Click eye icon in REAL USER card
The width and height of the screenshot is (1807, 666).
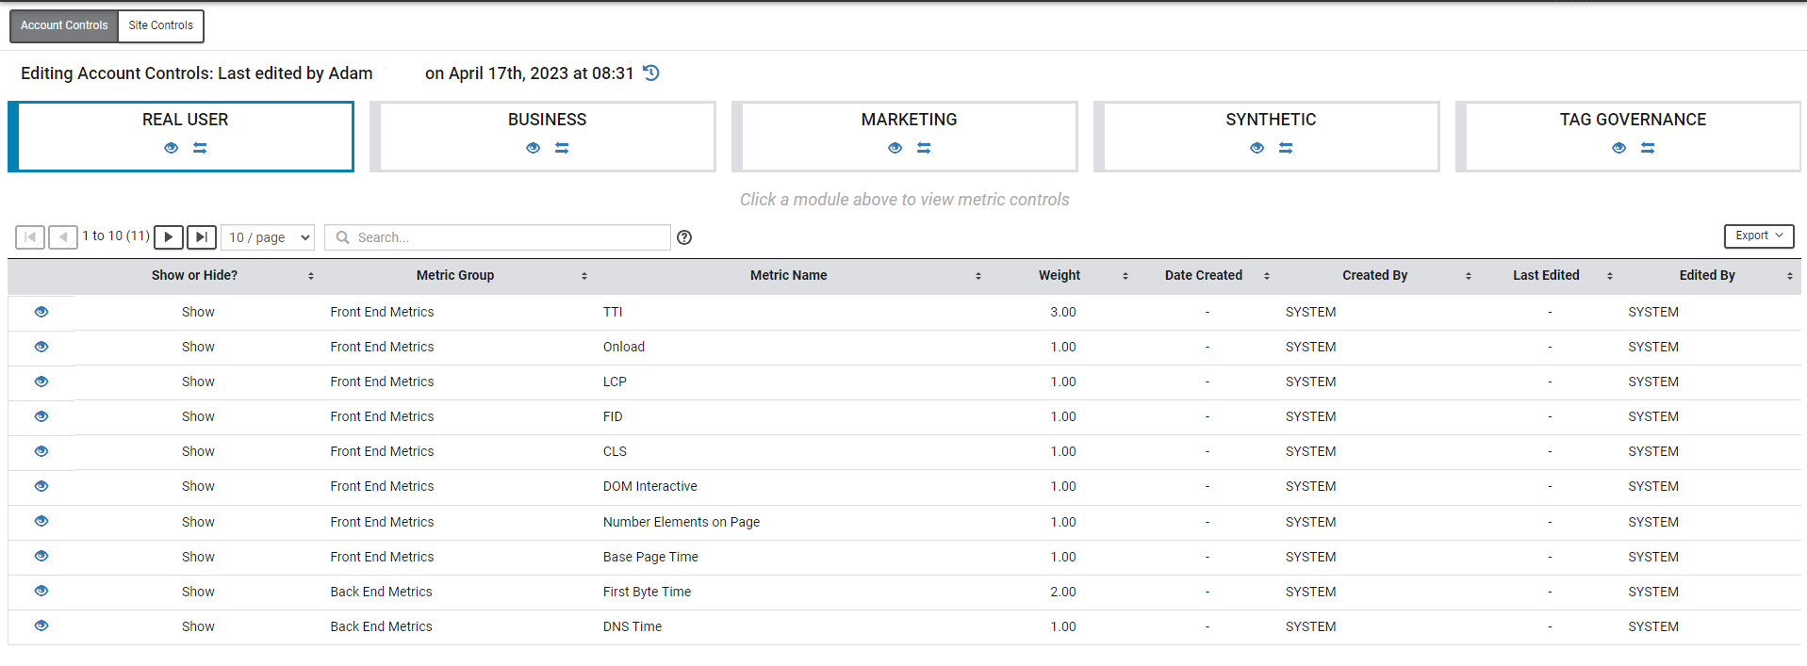point(172,148)
